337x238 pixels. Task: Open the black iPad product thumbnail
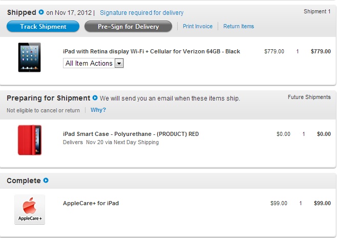pyautogui.click(x=29, y=57)
